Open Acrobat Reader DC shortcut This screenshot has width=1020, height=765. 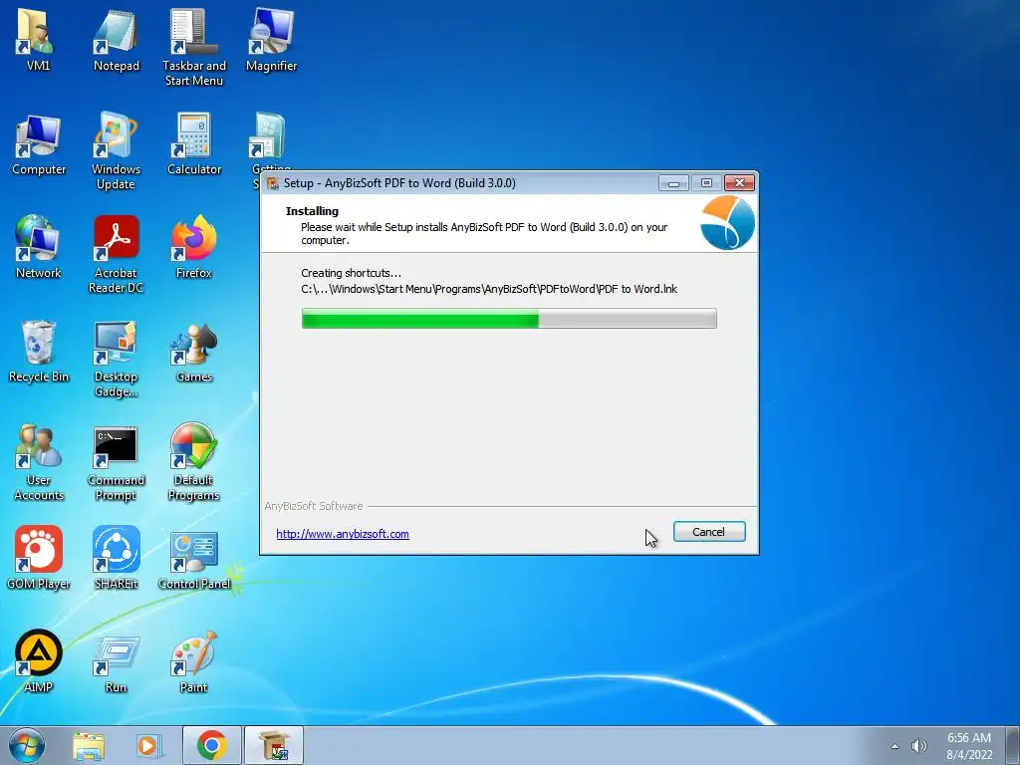(116, 254)
